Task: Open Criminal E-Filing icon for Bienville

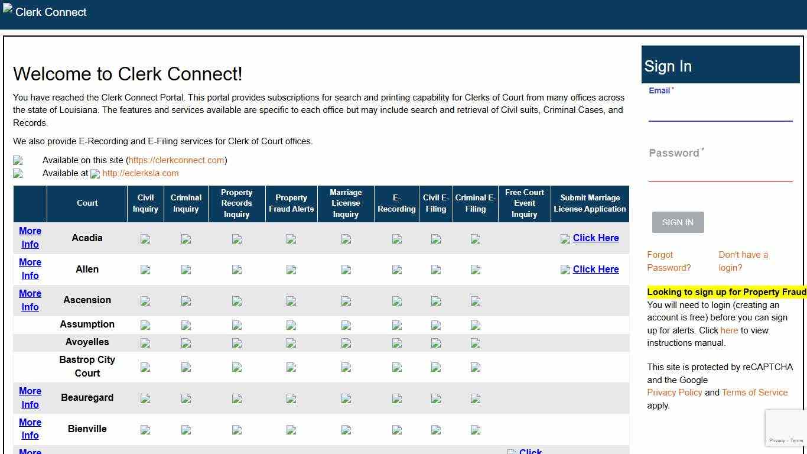Action: (475, 429)
